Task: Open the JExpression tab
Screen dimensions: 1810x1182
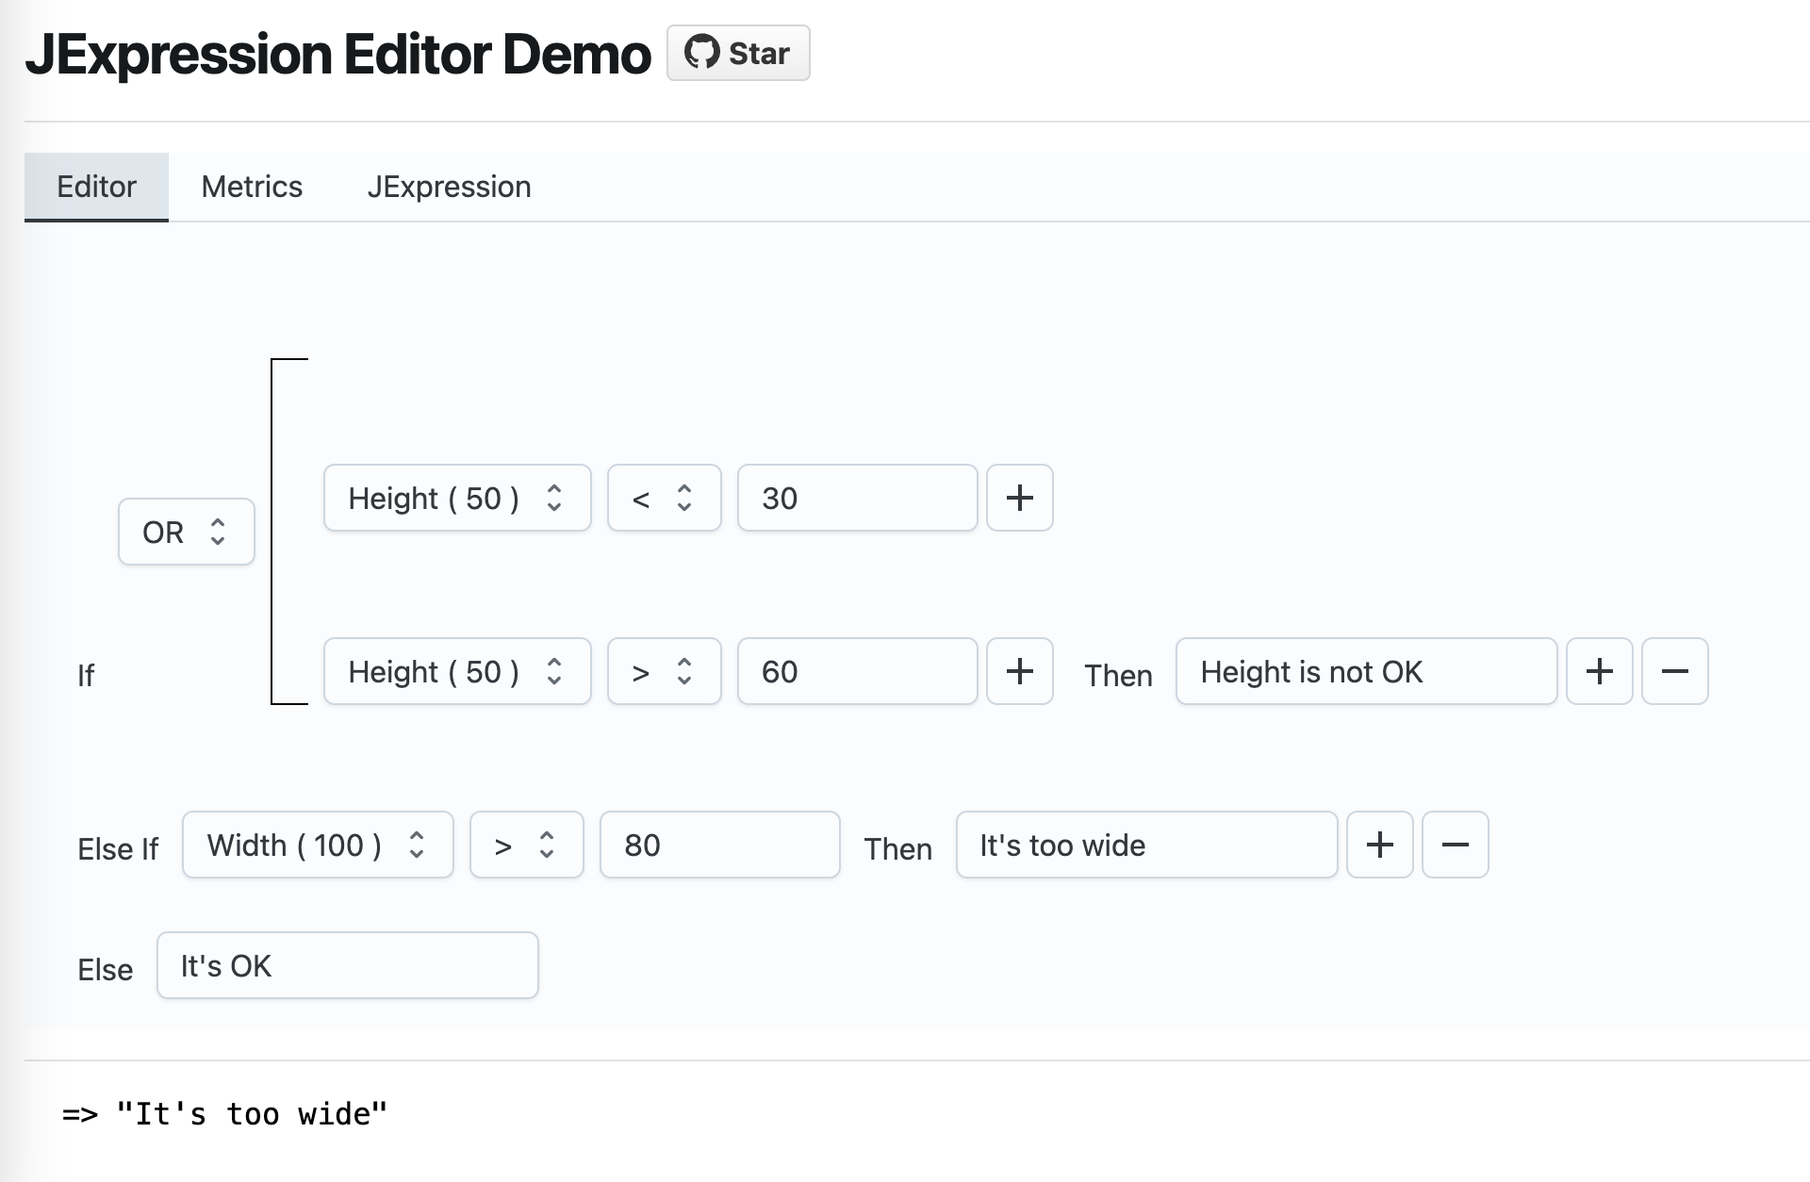Action: tap(449, 187)
